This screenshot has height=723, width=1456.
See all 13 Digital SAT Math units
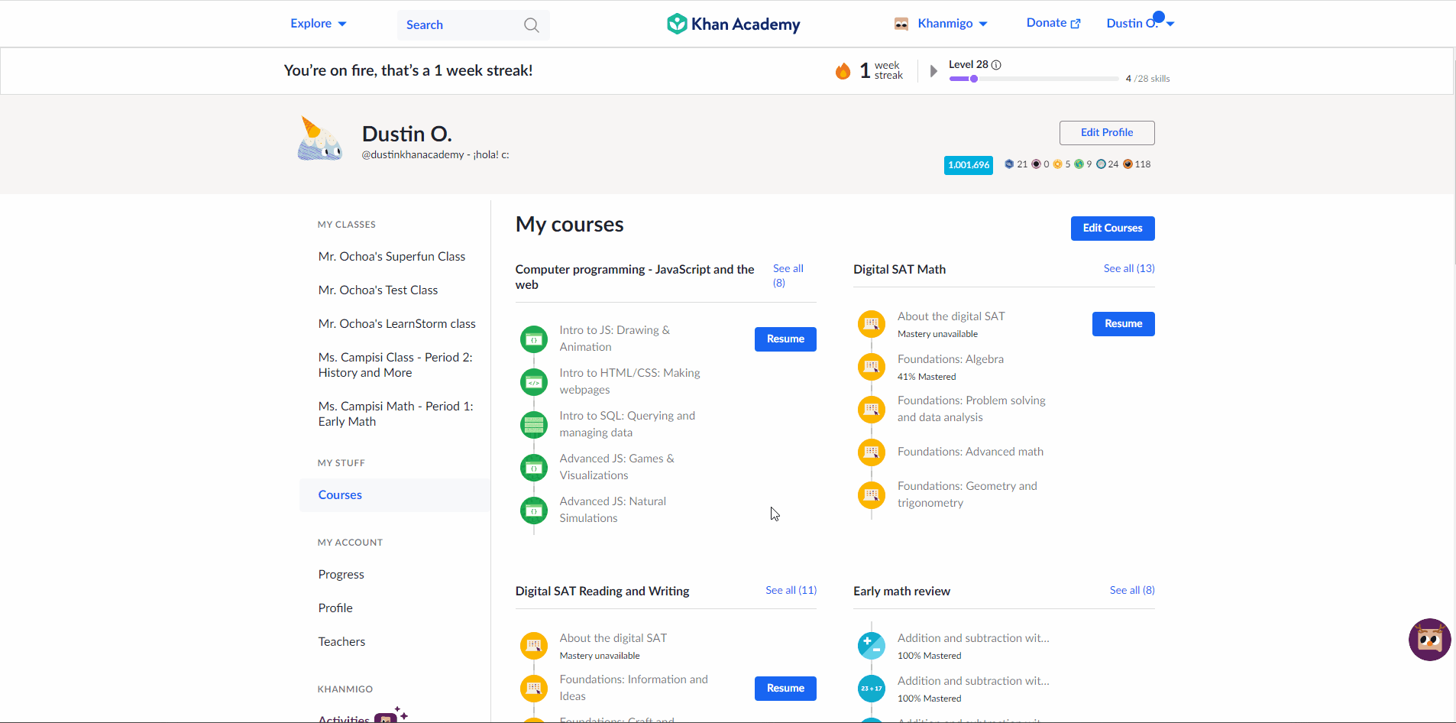pyautogui.click(x=1129, y=268)
